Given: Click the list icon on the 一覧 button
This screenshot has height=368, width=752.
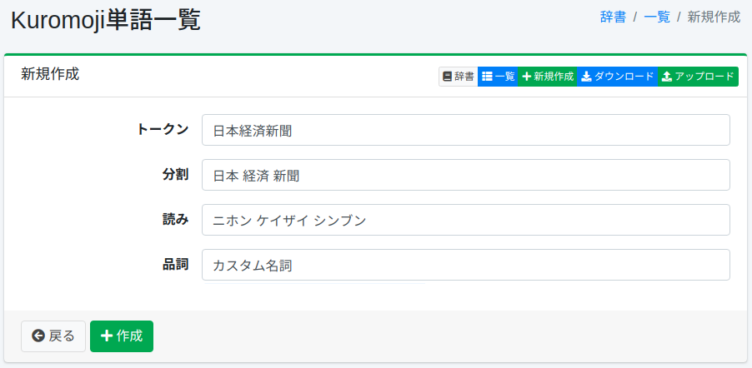Looking at the screenshot, I should tap(487, 77).
